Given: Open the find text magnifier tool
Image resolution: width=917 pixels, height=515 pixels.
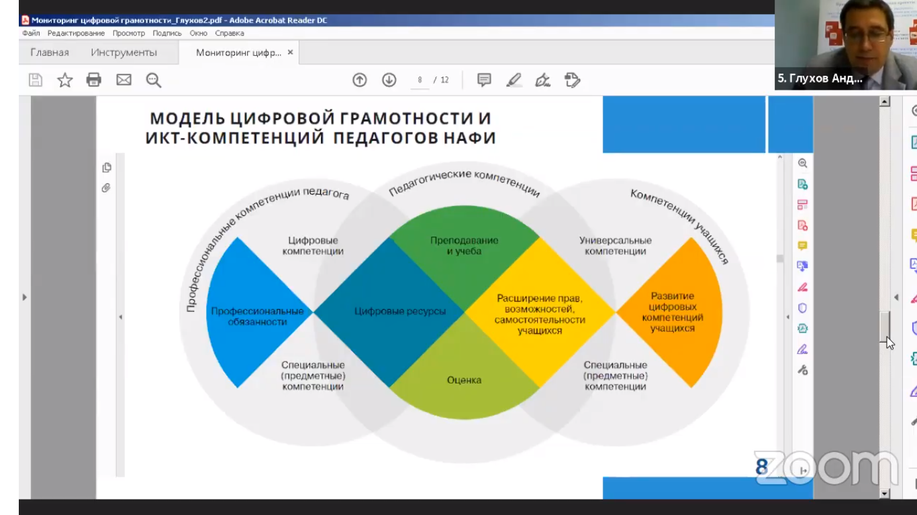Looking at the screenshot, I should click(154, 80).
